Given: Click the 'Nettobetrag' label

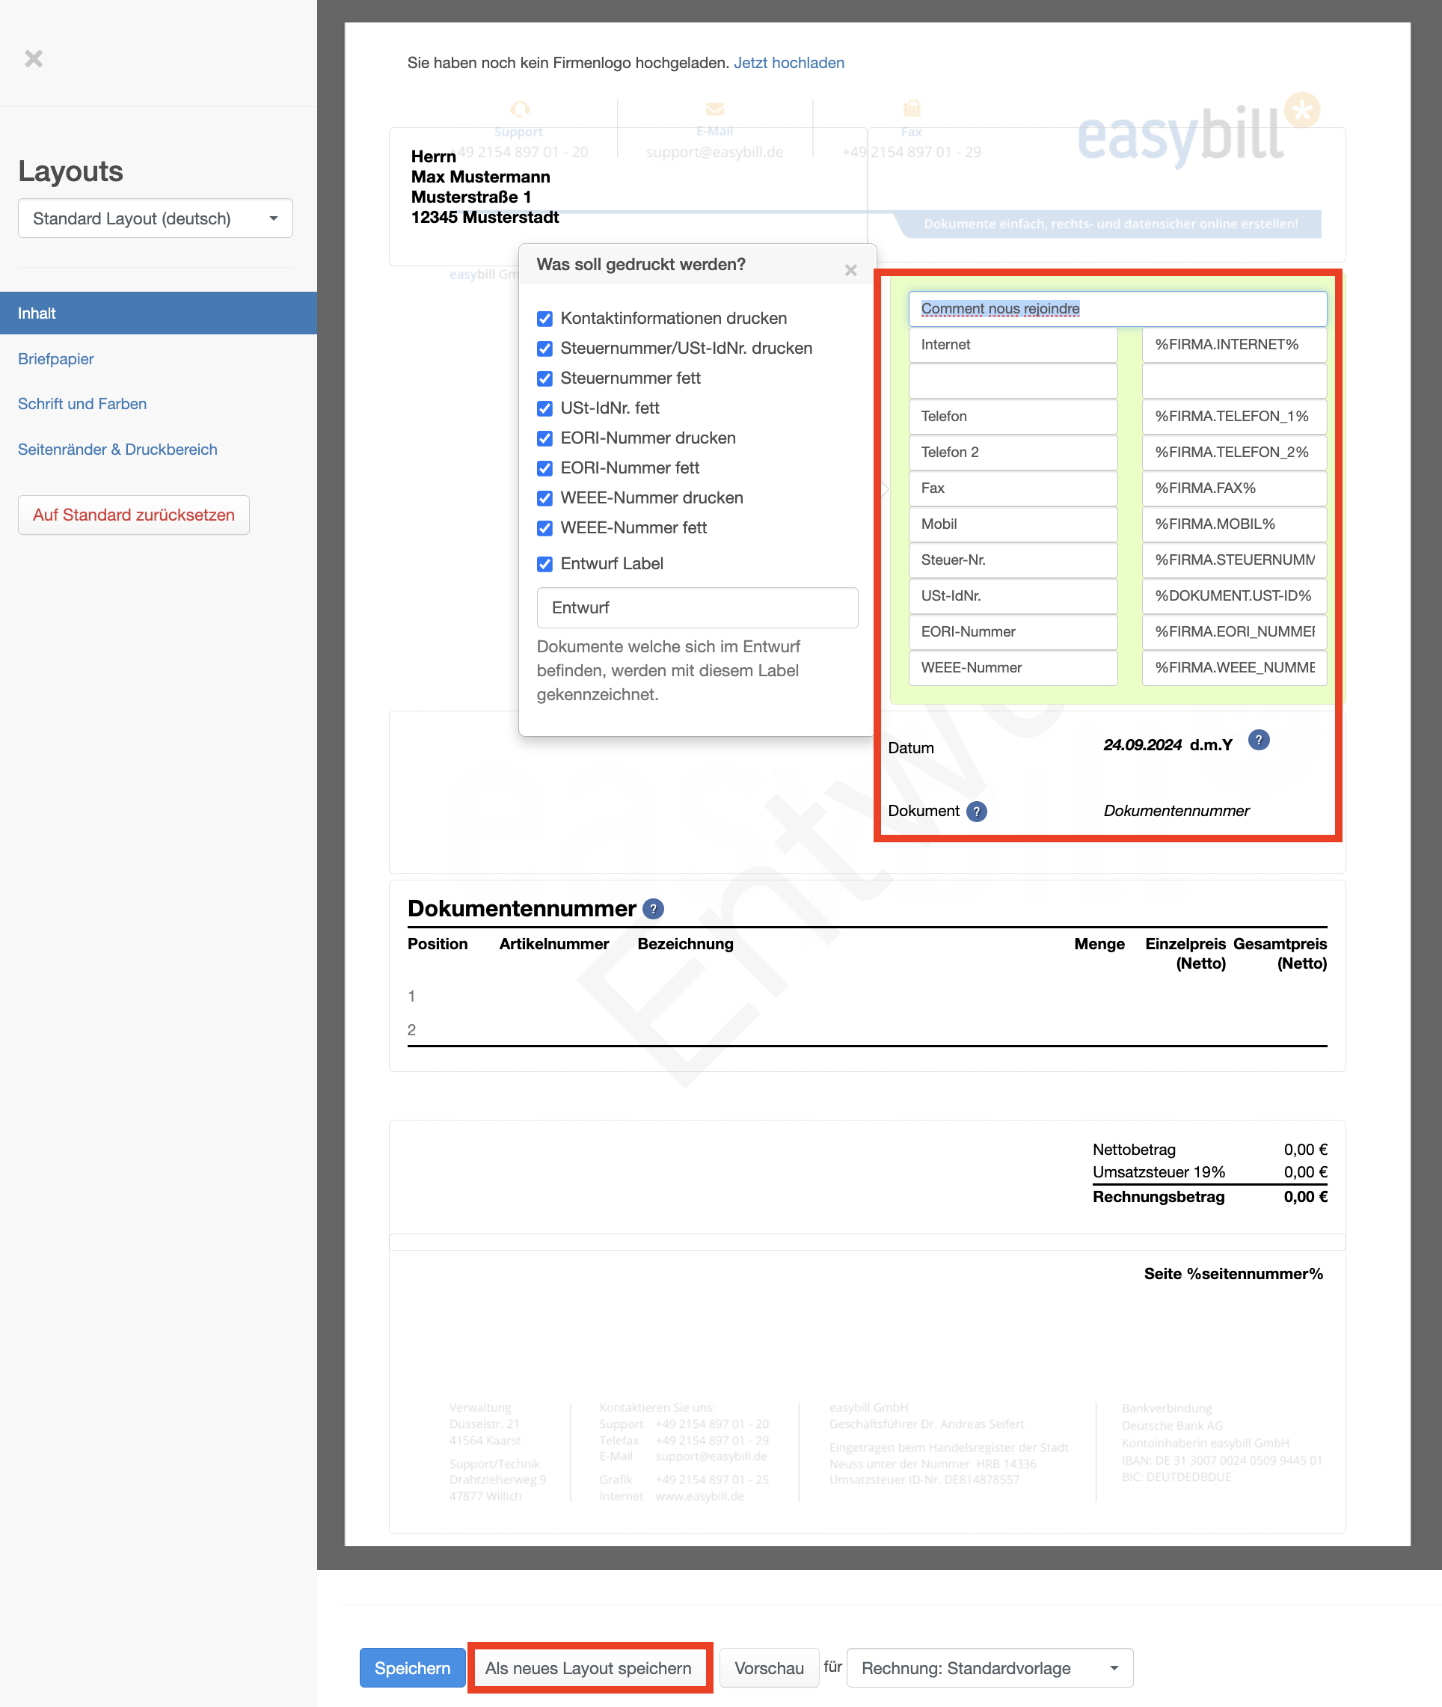Looking at the screenshot, I should coord(1134,1150).
